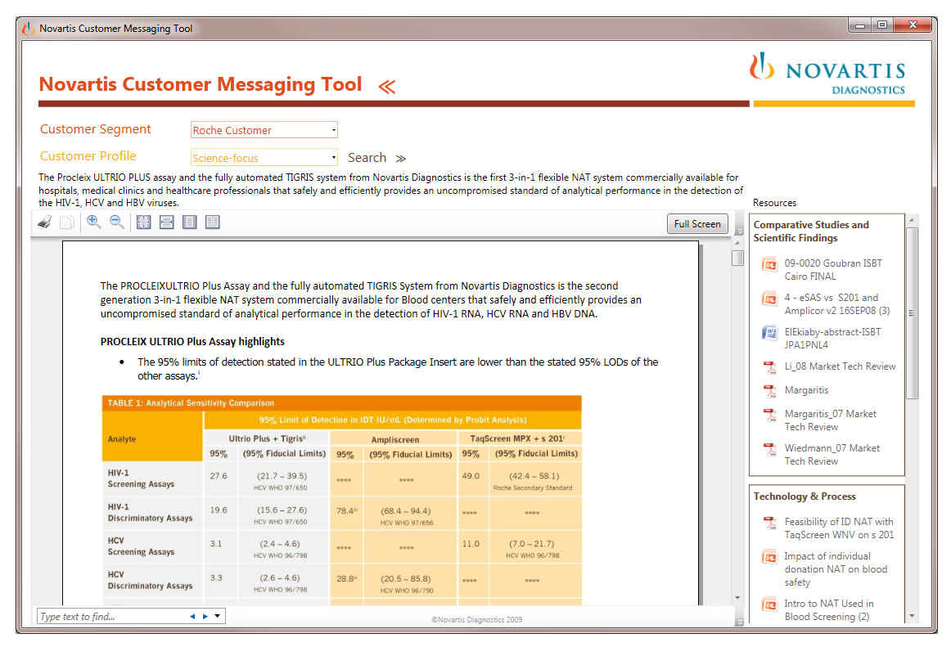Click the Customer Profile label
Viewport: 951px width, 647px height.
click(88, 156)
